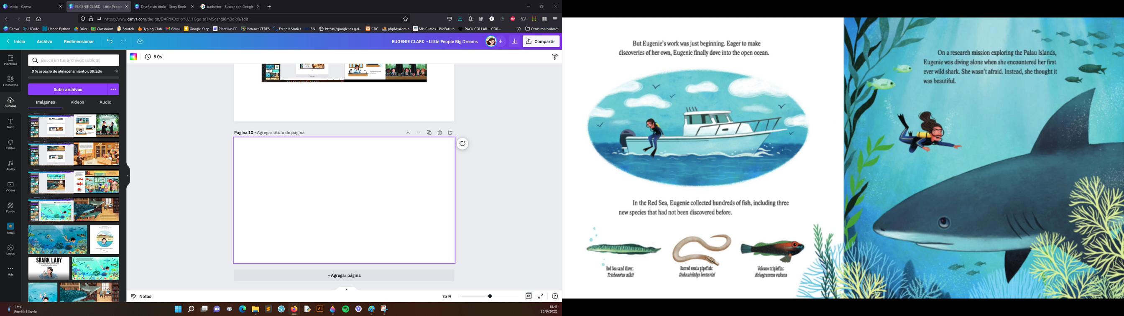Viewport: 1124px width, 316px height.
Task: Open the Redimensionar menu
Action: coord(79,41)
